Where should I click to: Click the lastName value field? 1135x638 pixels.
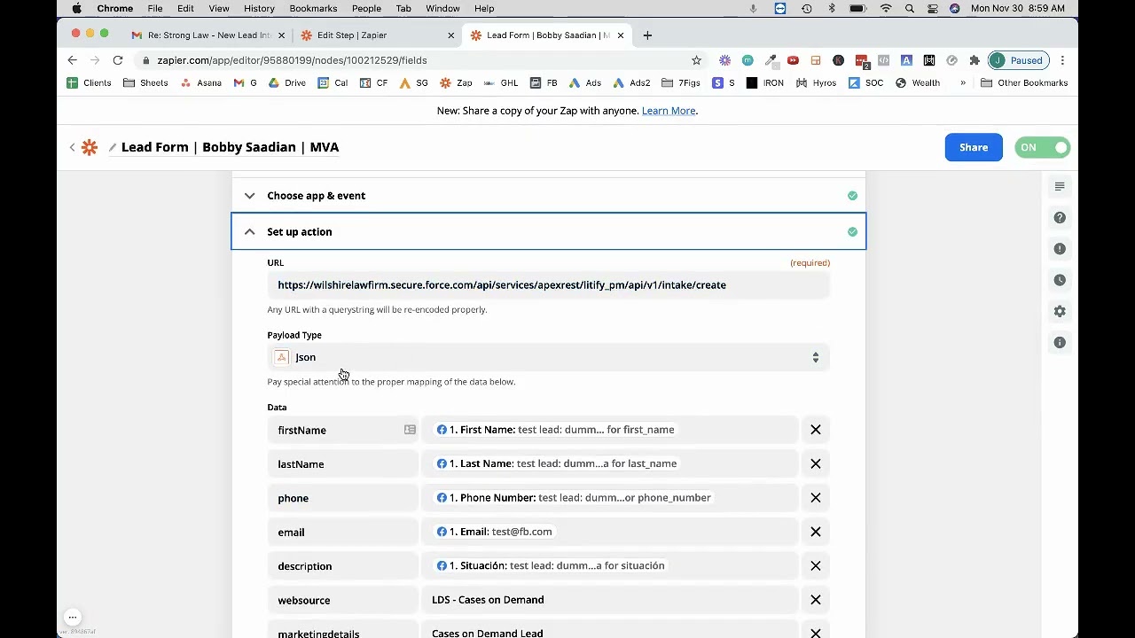coord(610,463)
